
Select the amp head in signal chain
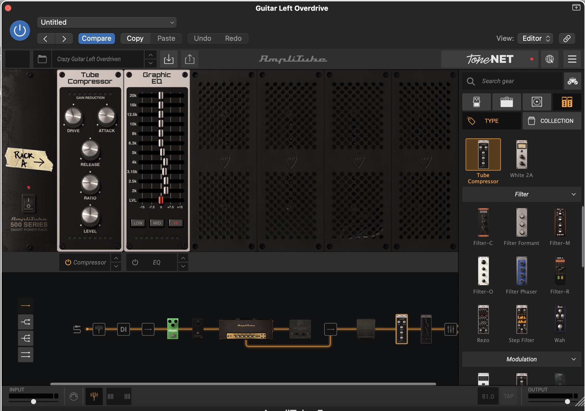[x=246, y=329]
